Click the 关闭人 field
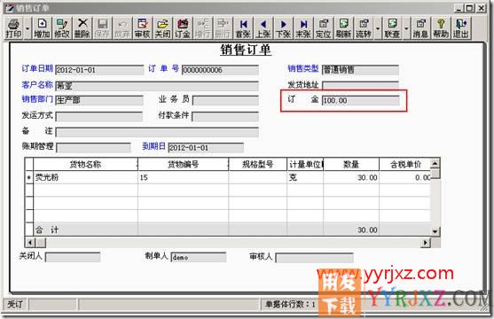Screen dimensions: 494x319 click(x=73, y=257)
